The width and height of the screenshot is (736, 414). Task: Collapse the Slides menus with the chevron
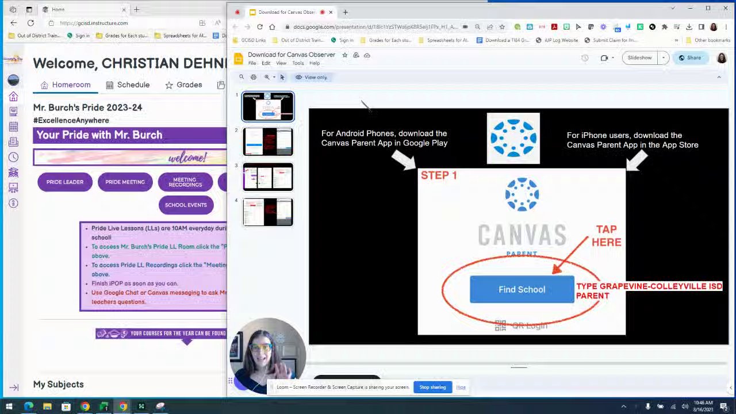[x=719, y=77]
